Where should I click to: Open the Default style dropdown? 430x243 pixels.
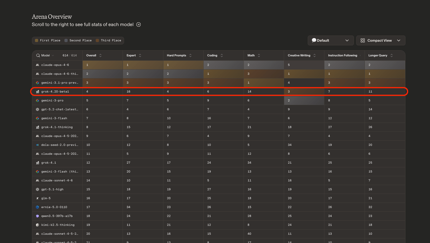331,40
